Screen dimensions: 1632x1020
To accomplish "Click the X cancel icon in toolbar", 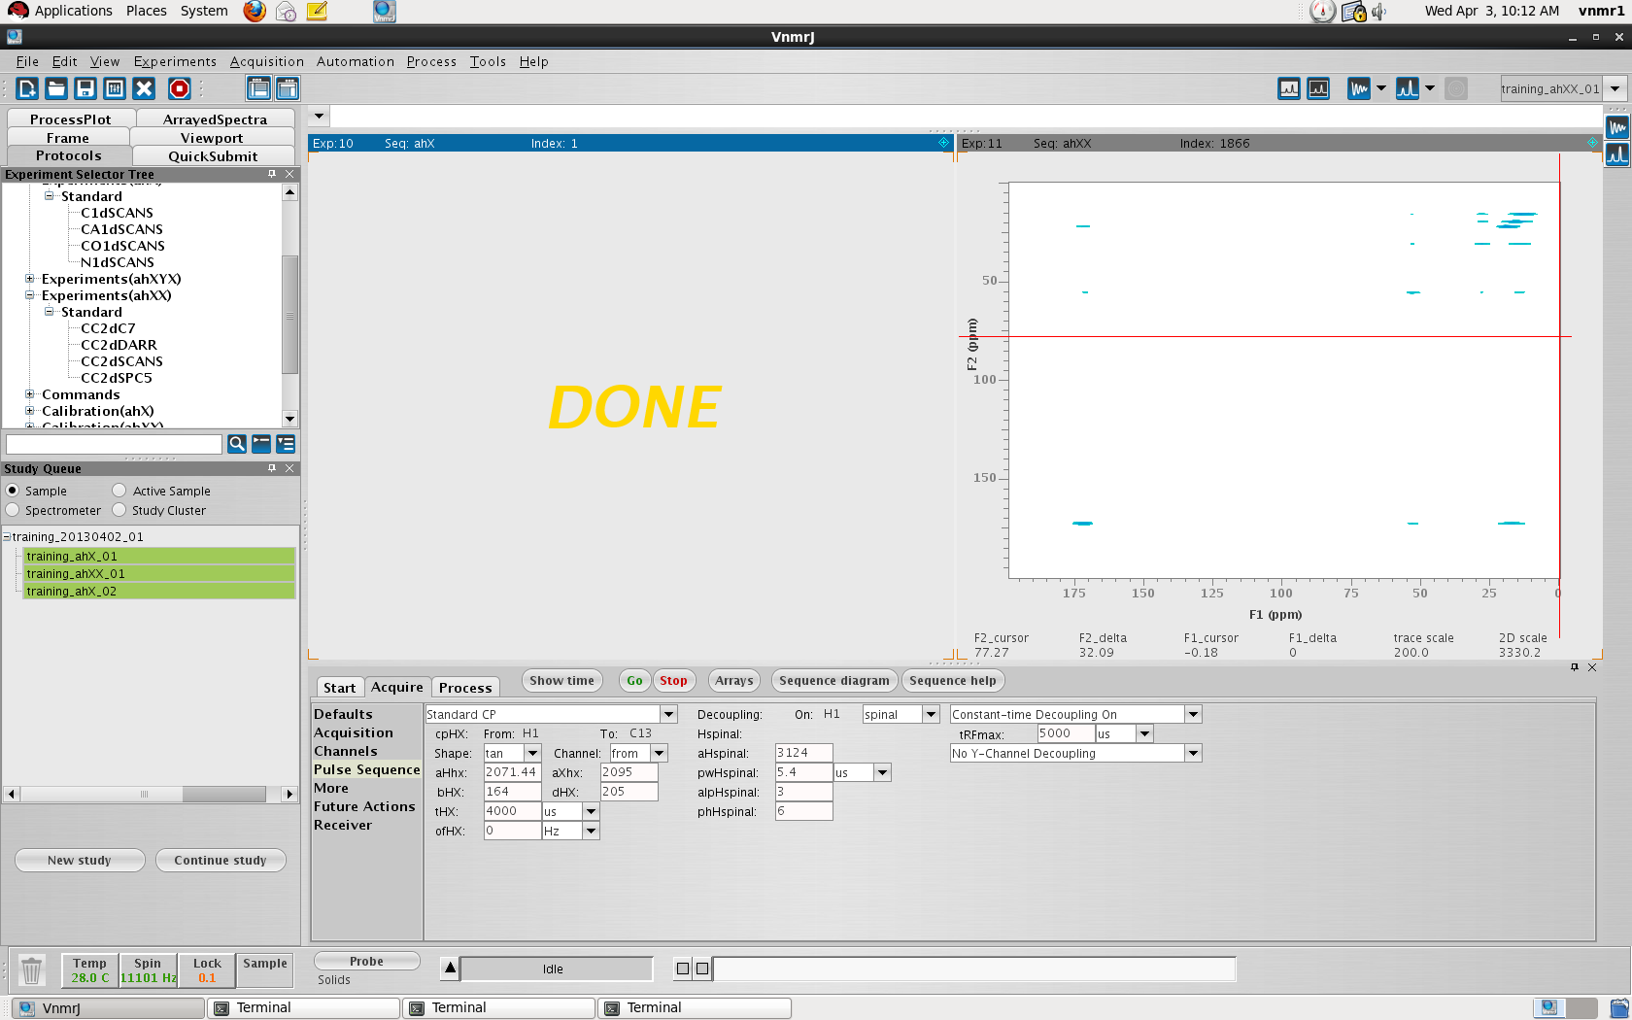I will 144,89.
